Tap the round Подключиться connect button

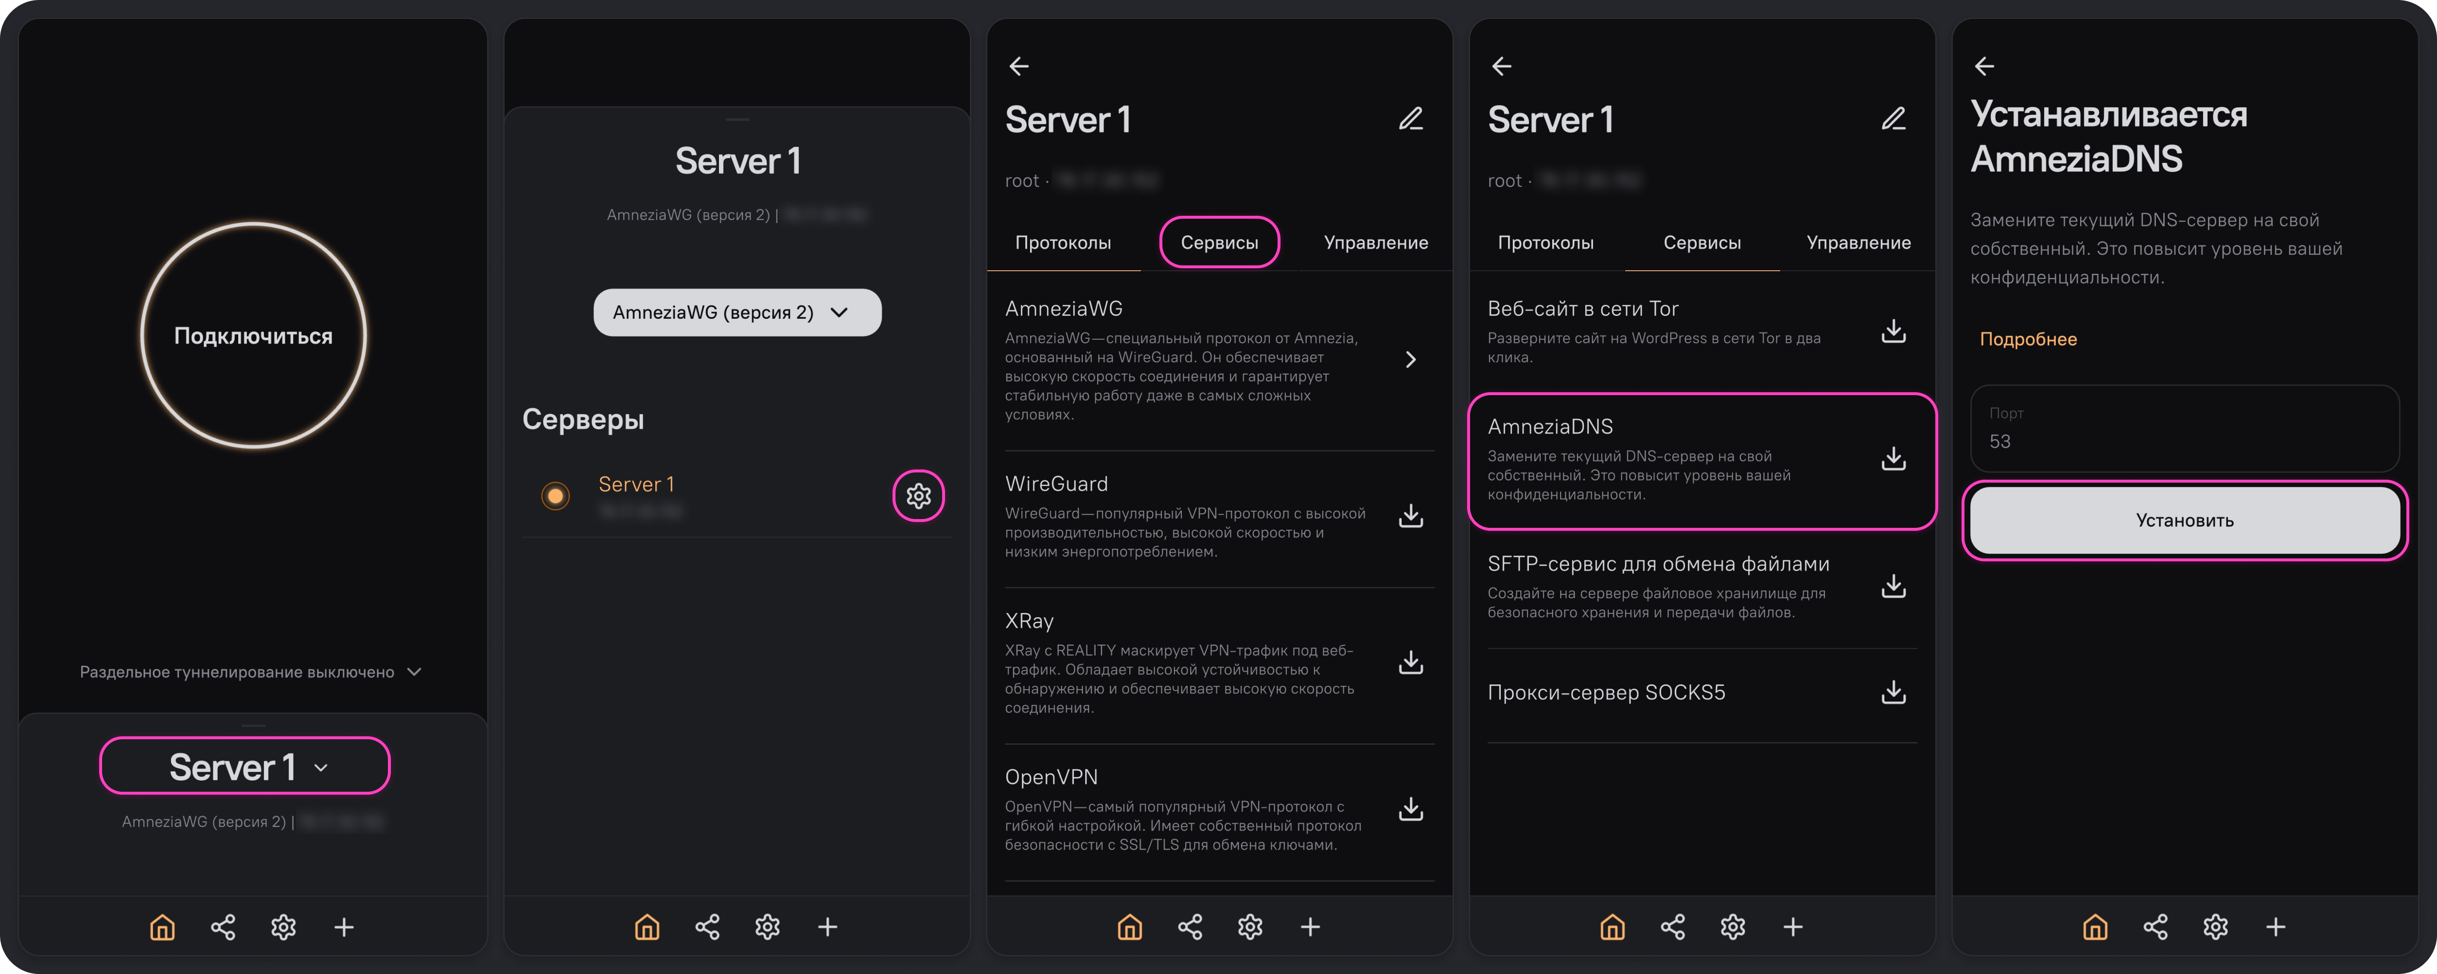click(x=254, y=336)
